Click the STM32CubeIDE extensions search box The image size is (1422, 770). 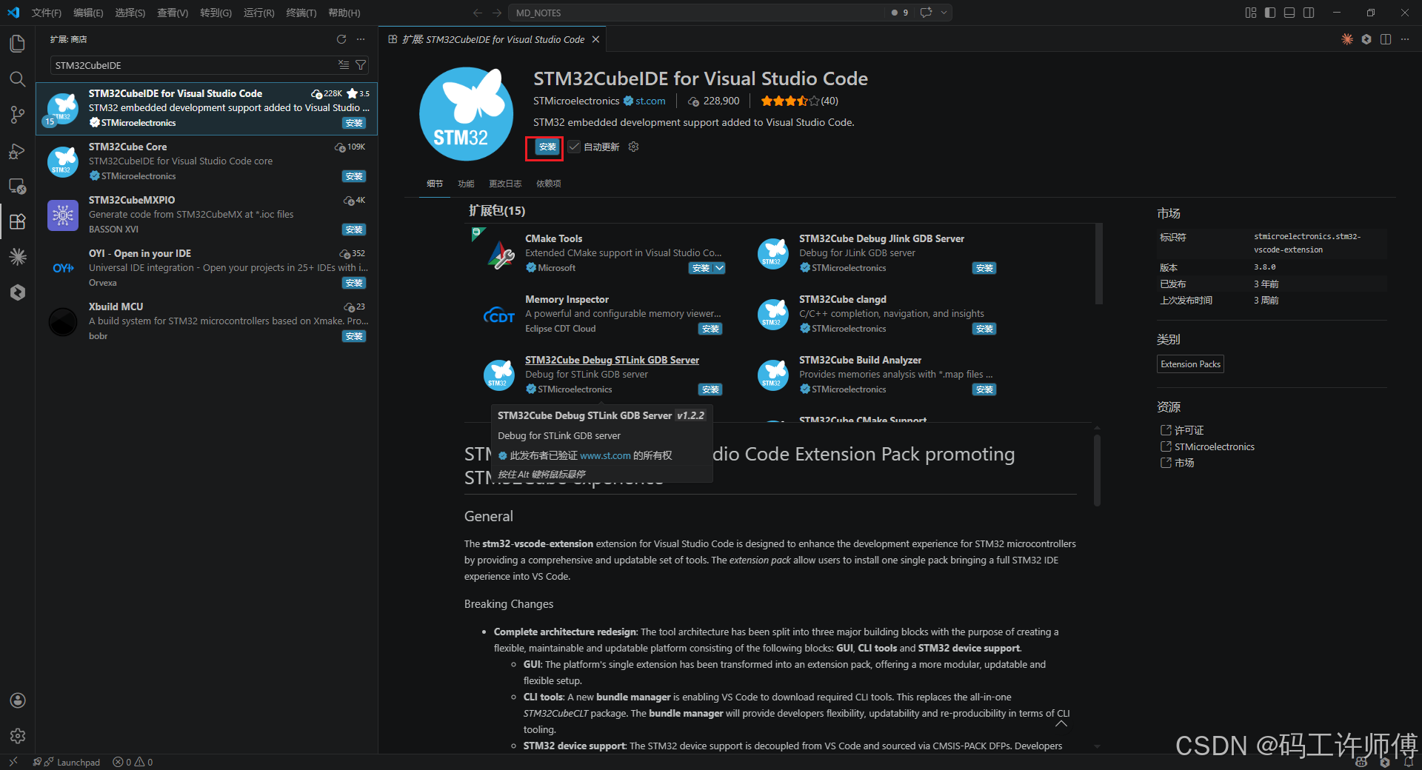[x=193, y=65]
